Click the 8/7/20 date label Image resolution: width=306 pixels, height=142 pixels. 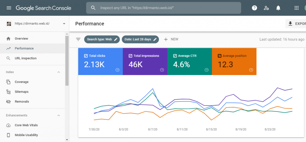coord(153,130)
